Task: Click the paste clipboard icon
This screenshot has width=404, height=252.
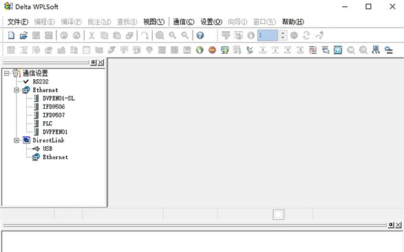Action: tap(117, 35)
